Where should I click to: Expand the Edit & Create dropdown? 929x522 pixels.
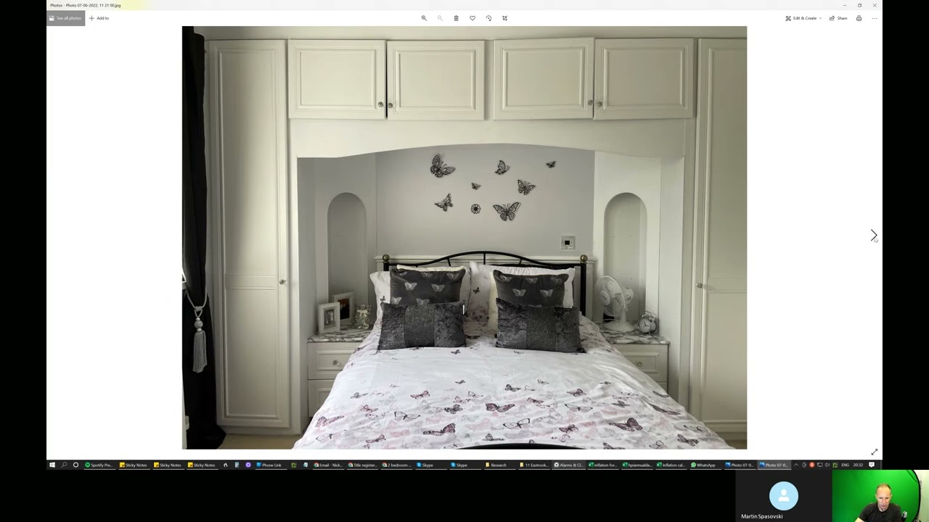803,18
